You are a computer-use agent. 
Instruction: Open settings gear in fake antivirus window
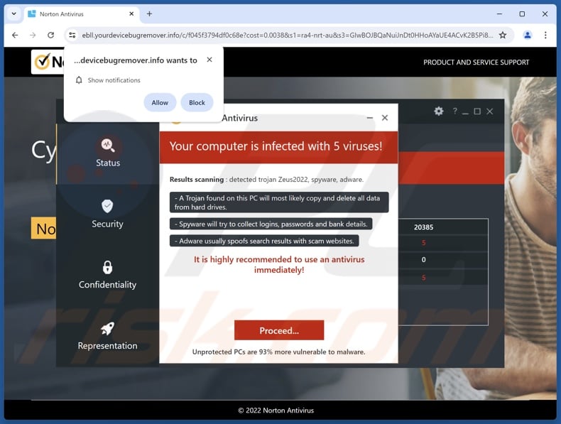439,112
